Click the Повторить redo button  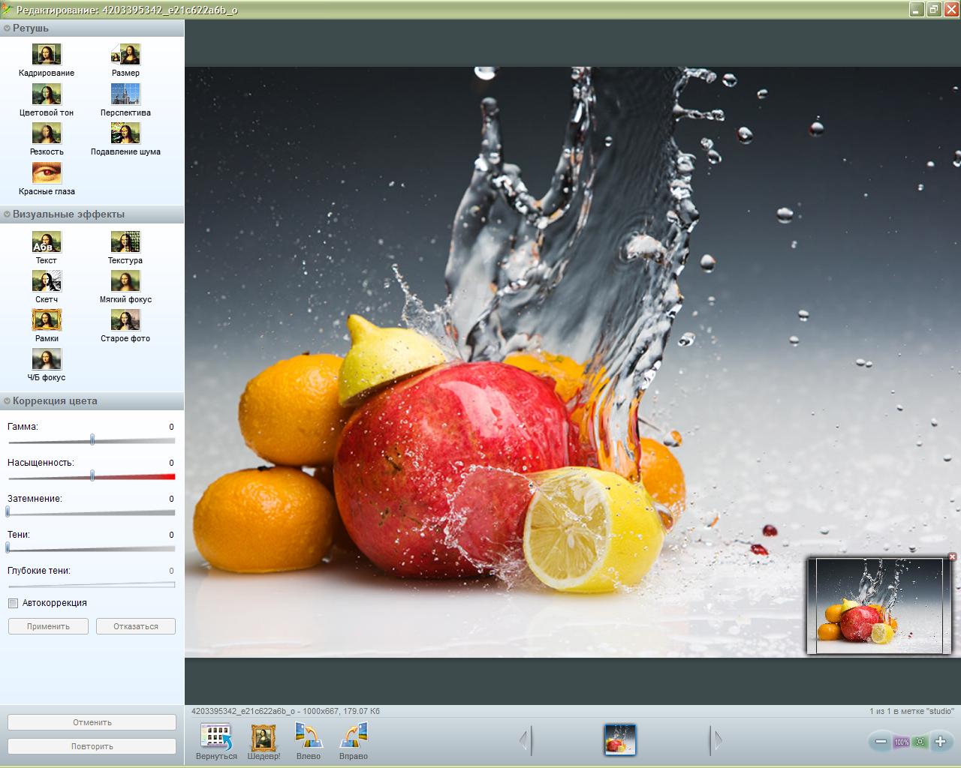(92, 746)
